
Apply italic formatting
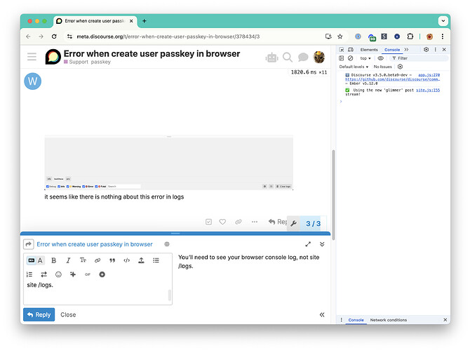(x=68, y=260)
